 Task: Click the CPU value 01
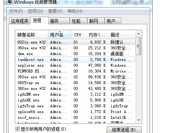(x=76, y=42)
